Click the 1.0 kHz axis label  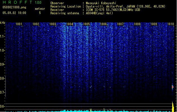pyautogui.click(x=2, y=50)
